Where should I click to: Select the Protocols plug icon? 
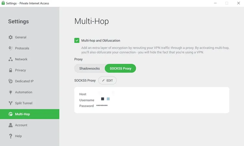10,48
